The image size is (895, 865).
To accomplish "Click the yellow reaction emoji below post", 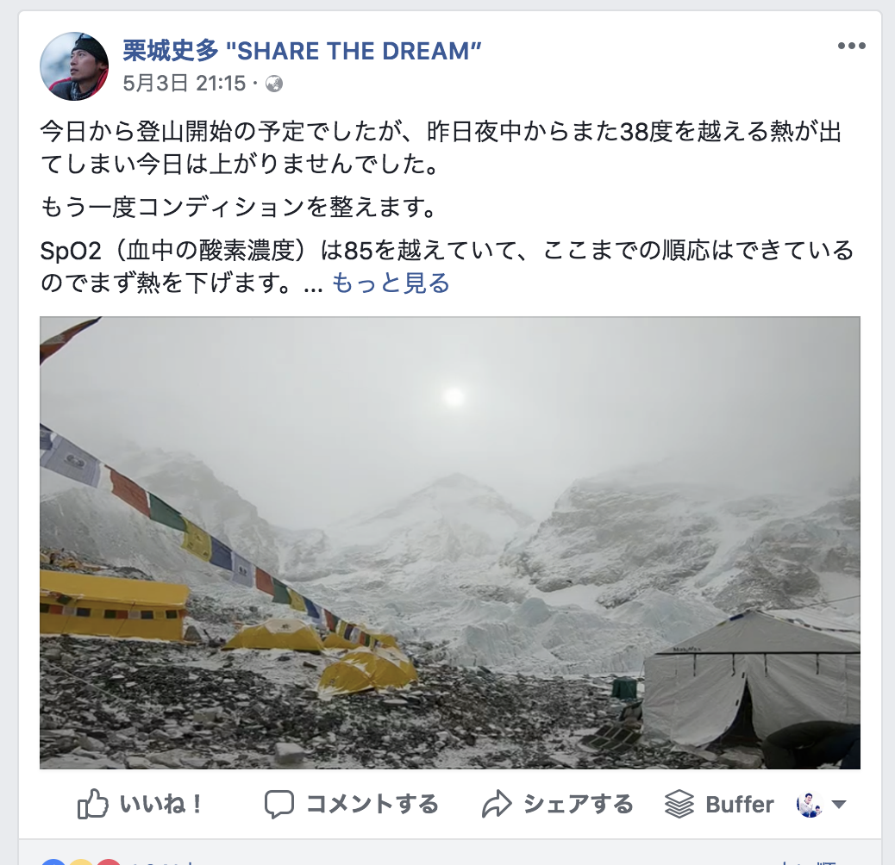I will 81,861.
